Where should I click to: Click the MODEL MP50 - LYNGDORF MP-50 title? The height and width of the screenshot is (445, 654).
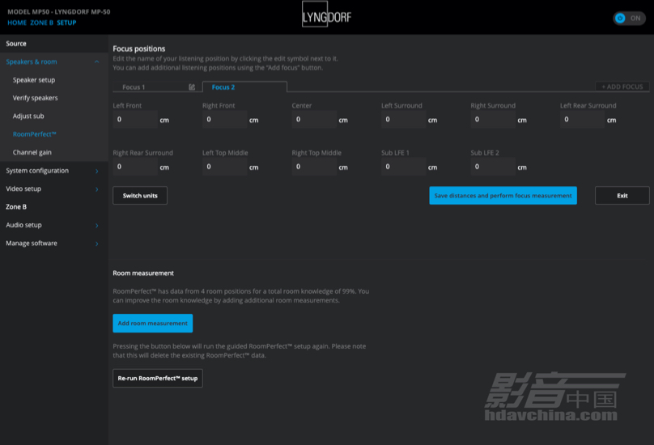tap(59, 11)
